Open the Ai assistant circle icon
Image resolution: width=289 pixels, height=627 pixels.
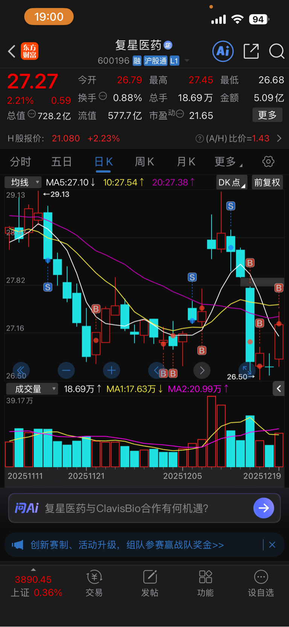223,51
